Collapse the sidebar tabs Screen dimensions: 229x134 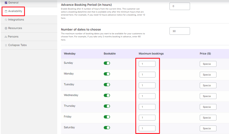click(x=17, y=45)
